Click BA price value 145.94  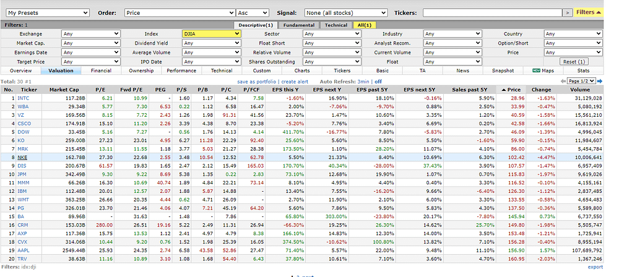coord(517,216)
